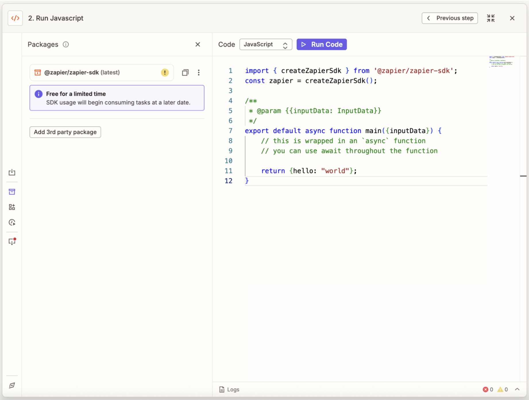Copy the zapier-sdk package import
Screen dimensions: 529x400
click(185, 73)
